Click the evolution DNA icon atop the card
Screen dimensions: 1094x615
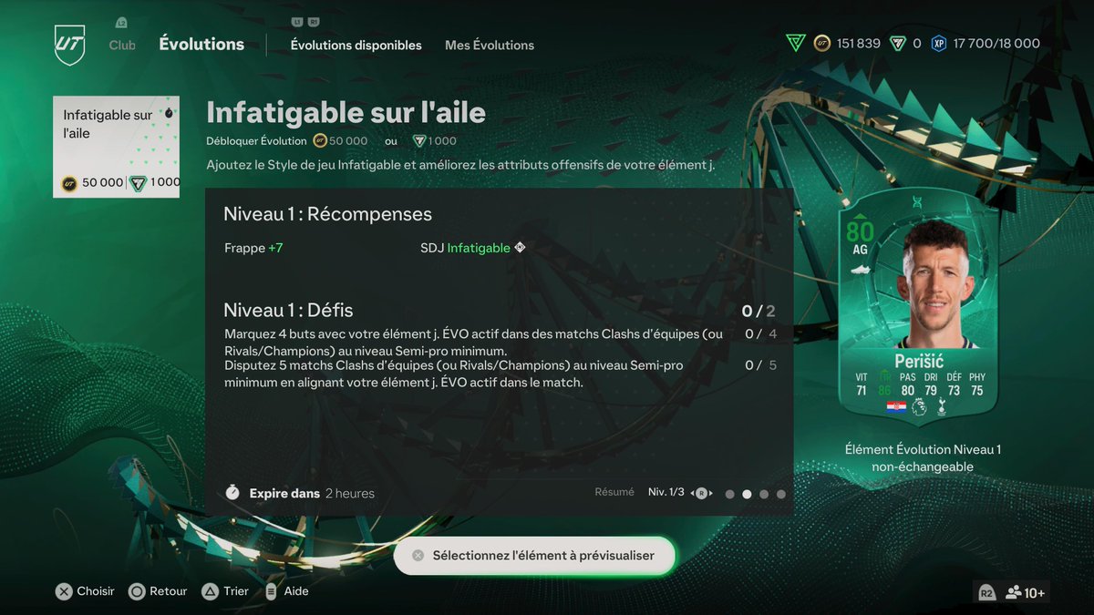pyautogui.click(x=917, y=202)
